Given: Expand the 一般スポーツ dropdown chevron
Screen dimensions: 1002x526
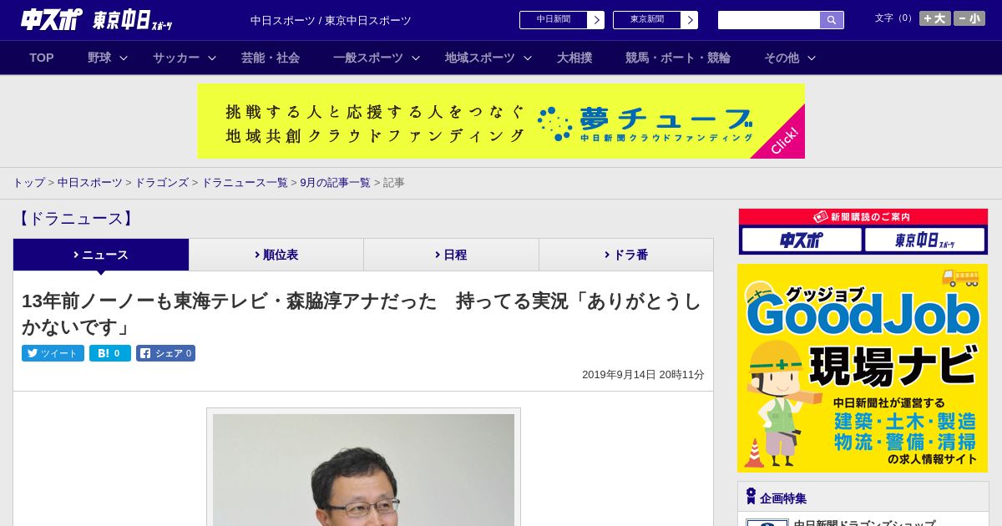Looking at the screenshot, I should click(x=416, y=58).
